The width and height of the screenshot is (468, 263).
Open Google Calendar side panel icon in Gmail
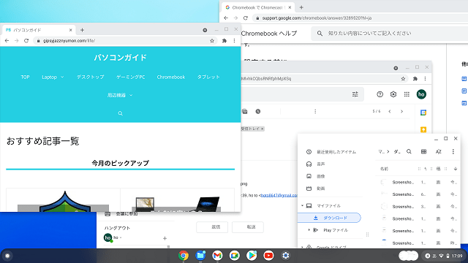pyautogui.click(x=423, y=113)
